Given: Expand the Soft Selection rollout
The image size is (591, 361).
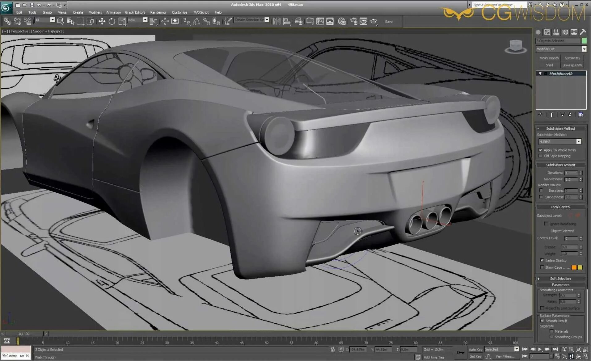Looking at the screenshot, I should [x=560, y=279].
